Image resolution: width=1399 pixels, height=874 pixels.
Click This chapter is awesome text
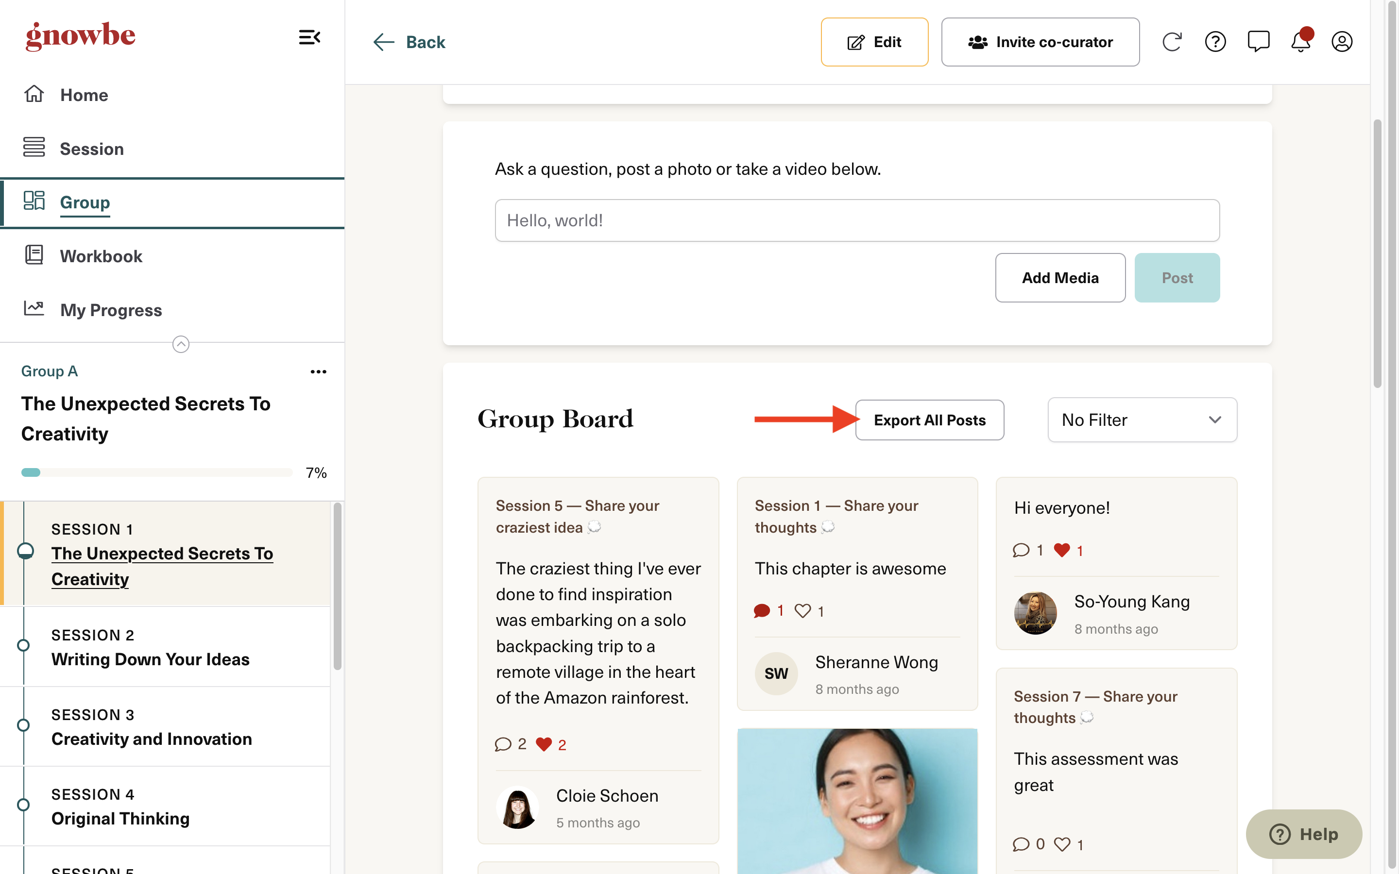coord(850,568)
